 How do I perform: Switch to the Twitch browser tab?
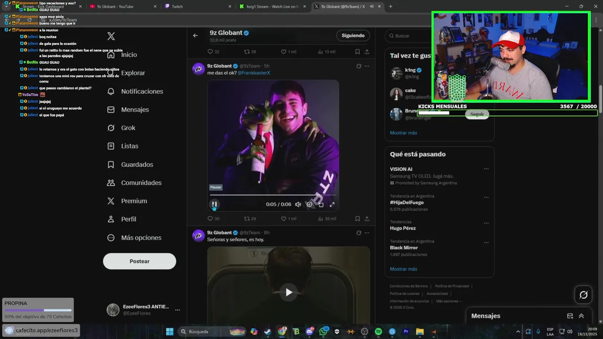(198, 7)
